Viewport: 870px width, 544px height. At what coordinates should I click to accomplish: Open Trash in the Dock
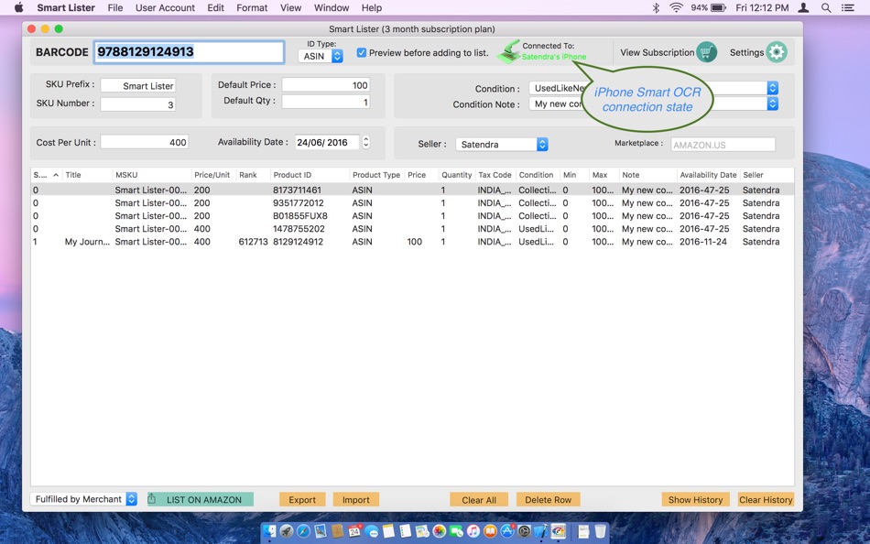click(x=601, y=531)
